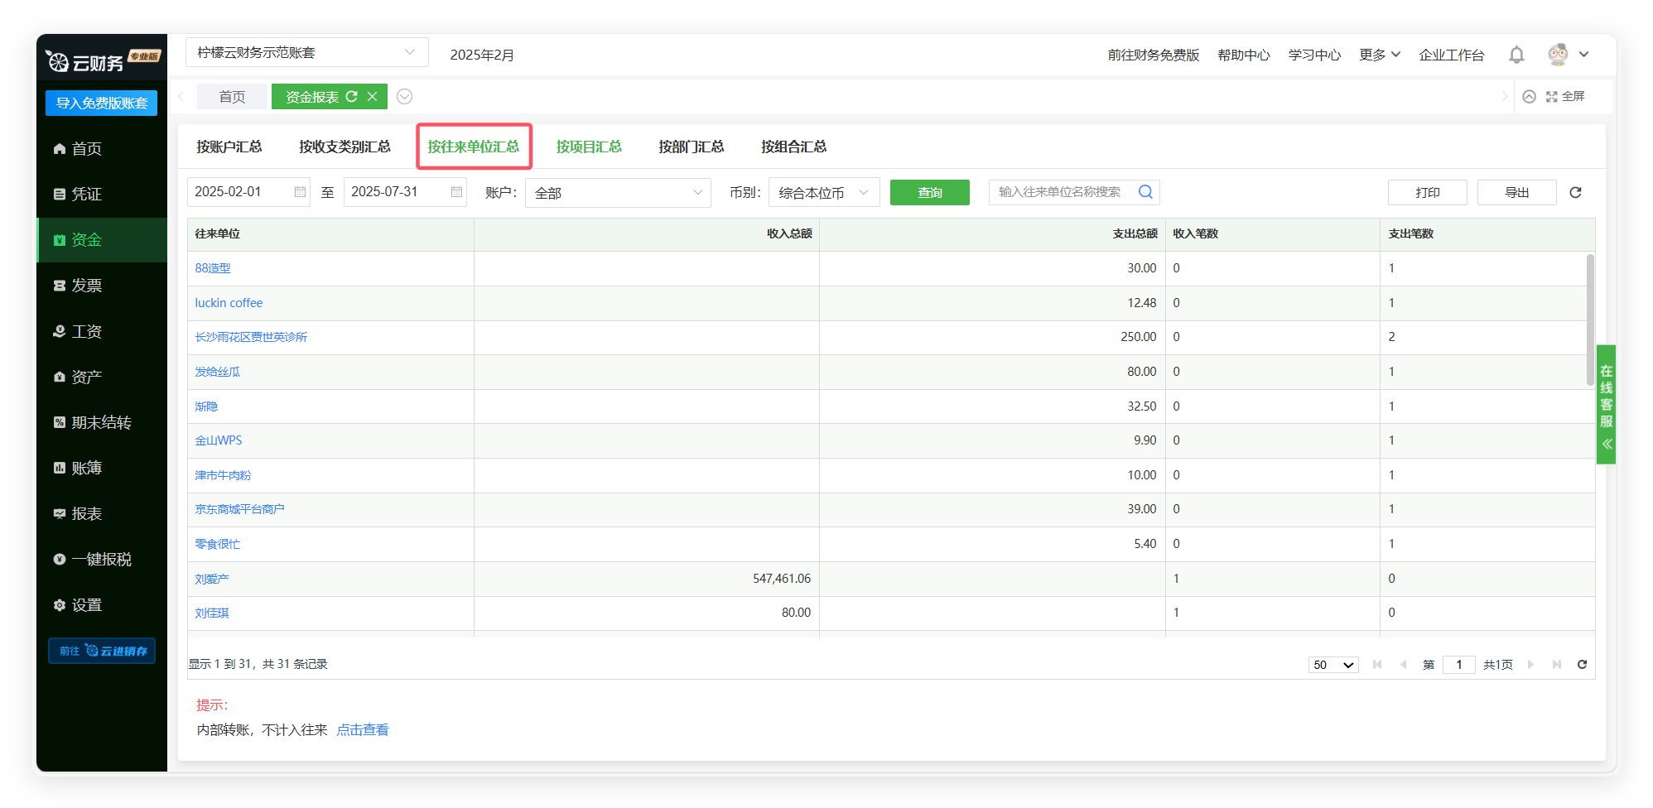
Task: Change page size dropdown showing 50
Action: 1333,665
